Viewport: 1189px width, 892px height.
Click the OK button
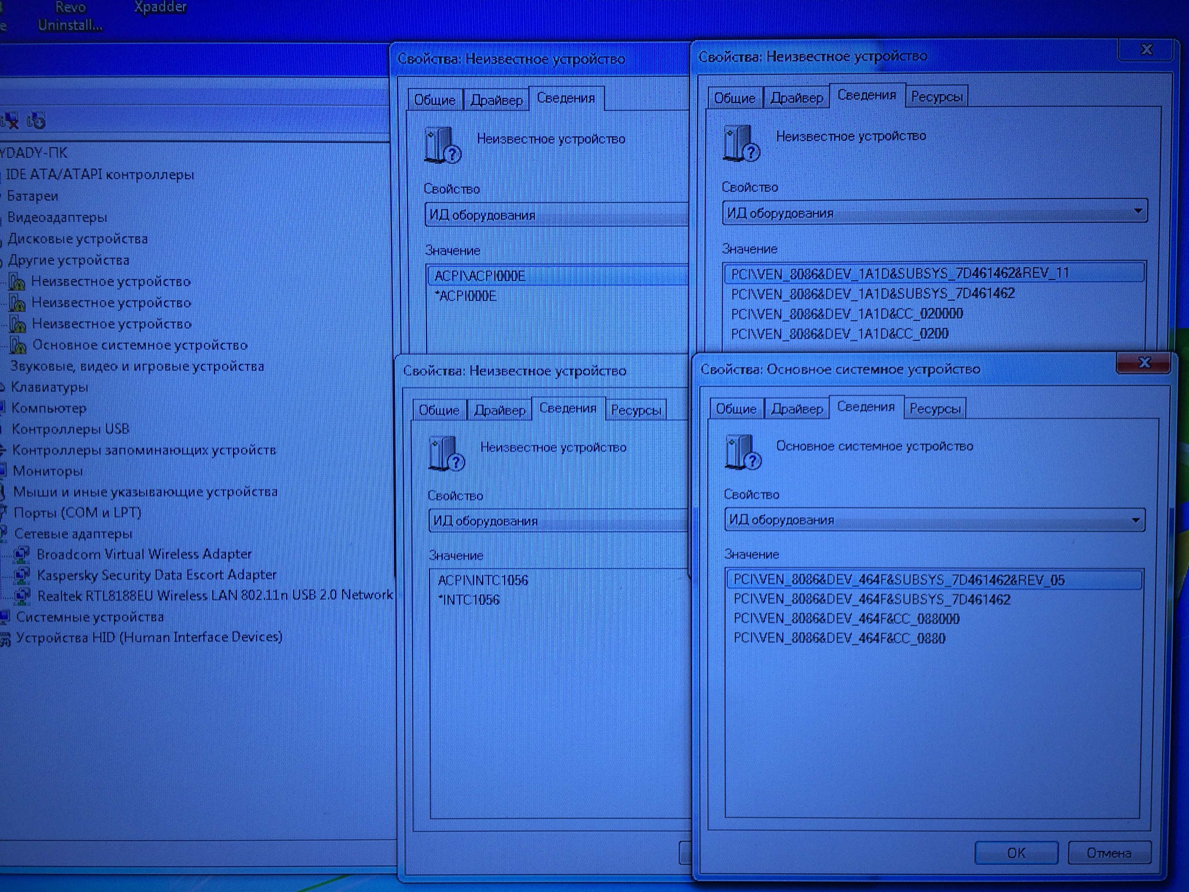[1016, 853]
